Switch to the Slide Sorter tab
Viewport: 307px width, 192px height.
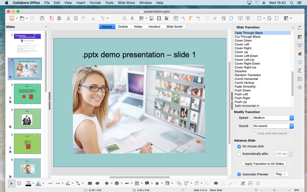click(175, 26)
